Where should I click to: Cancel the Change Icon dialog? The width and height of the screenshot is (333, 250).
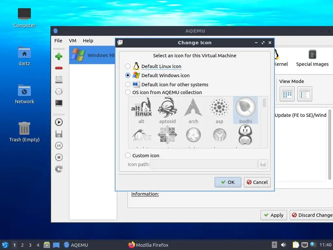(257, 182)
